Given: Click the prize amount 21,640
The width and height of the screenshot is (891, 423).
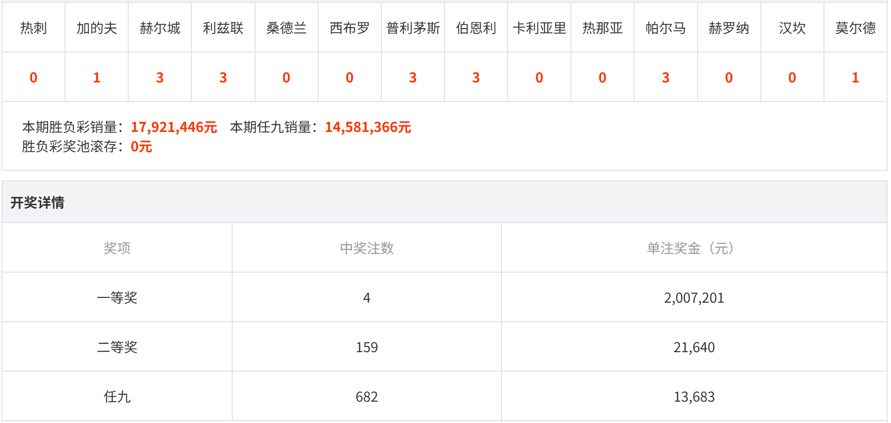Looking at the screenshot, I should (694, 347).
